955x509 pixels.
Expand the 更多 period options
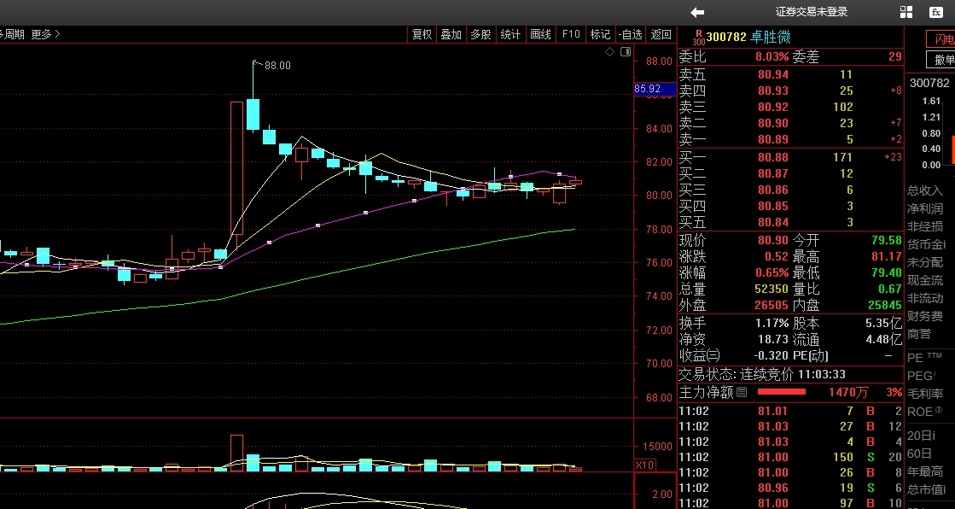pos(46,35)
